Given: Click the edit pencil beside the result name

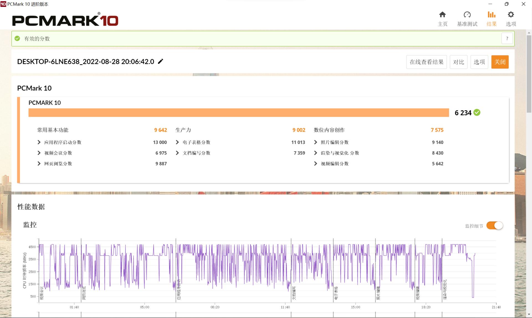Looking at the screenshot, I should [160, 62].
